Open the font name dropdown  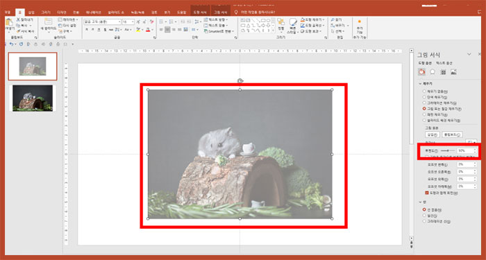pyautogui.click(x=119, y=22)
